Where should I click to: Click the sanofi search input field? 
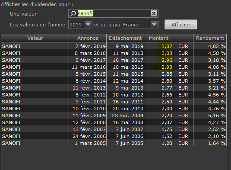click(x=113, y=13)
